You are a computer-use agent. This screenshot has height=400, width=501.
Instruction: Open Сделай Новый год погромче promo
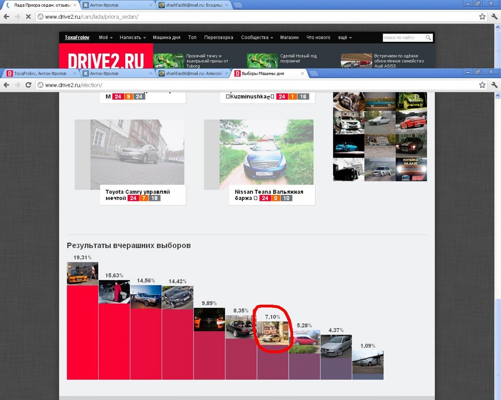click(x=299, y=58)
